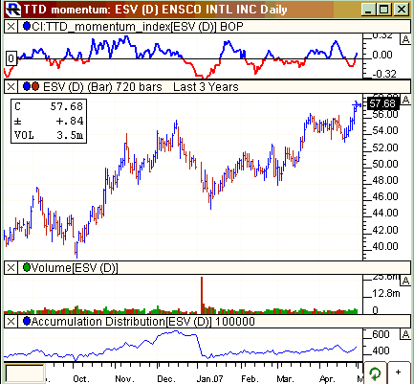The height and width of the screenshot is (384, 414).
Task: Click the Volume[ESV (D)] title text
Action: (75, 268)
